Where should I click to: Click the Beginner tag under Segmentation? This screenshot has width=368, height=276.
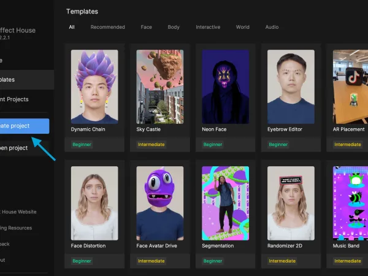click(213, 261)
